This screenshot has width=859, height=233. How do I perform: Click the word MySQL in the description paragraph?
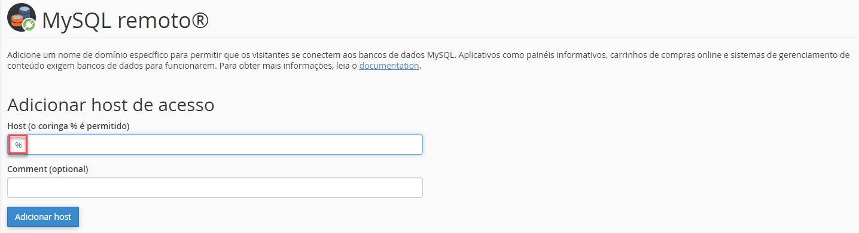441,55
